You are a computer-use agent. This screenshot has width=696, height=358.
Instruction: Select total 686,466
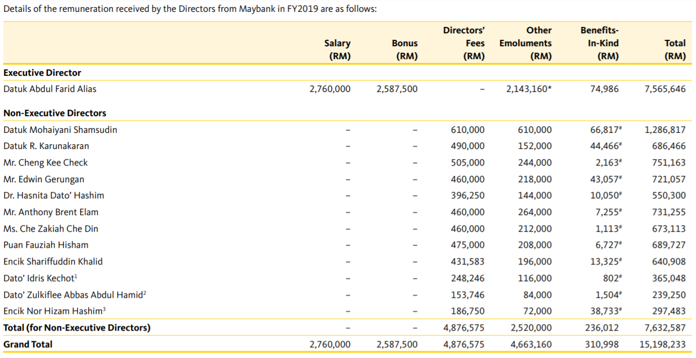669,146
